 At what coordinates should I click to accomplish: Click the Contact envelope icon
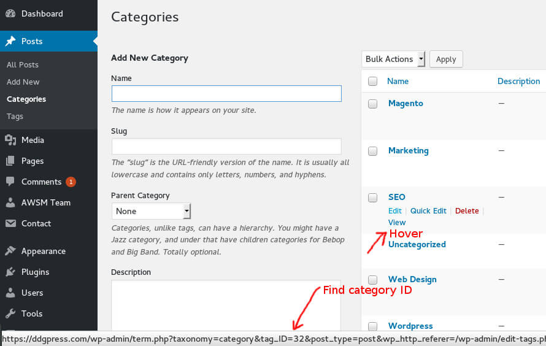(10, 223)
